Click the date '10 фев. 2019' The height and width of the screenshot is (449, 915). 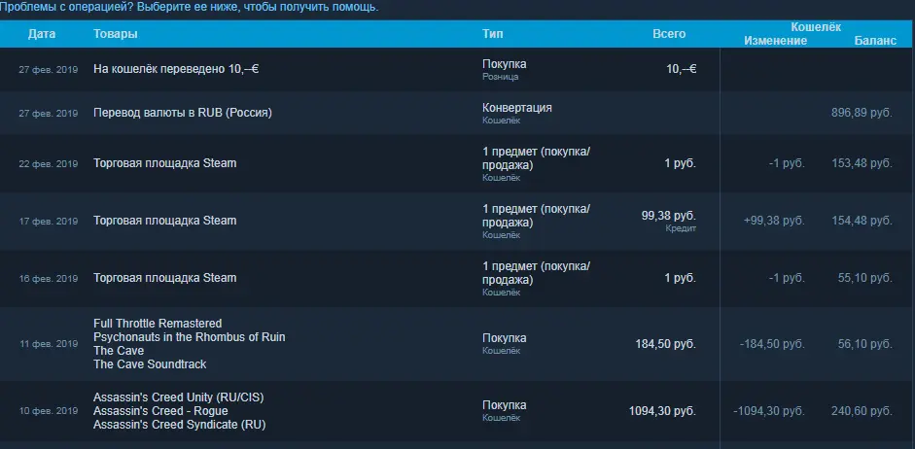[49, 411]
